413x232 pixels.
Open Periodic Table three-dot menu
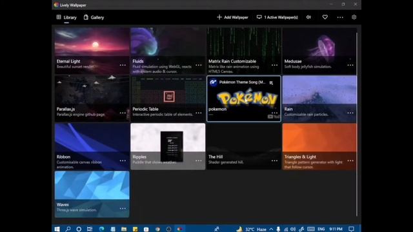(199, 113)
